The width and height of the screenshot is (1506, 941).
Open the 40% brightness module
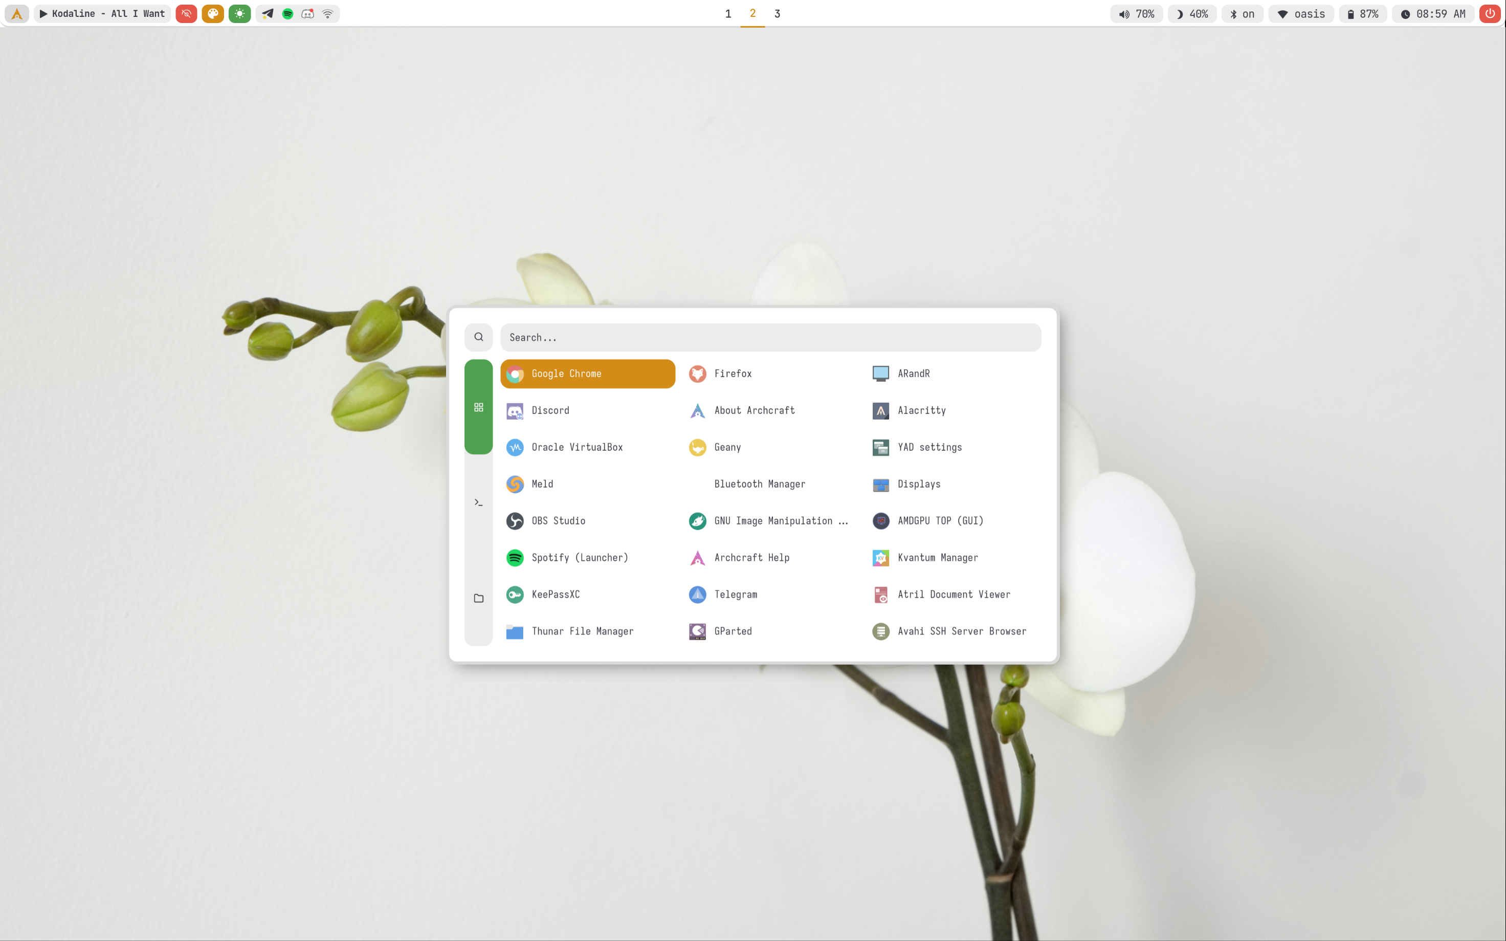point(1192,14)
